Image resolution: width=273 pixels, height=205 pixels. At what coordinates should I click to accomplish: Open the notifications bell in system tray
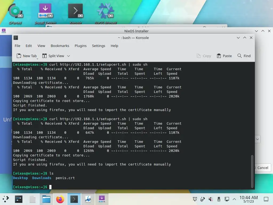[x=195, y=199]
